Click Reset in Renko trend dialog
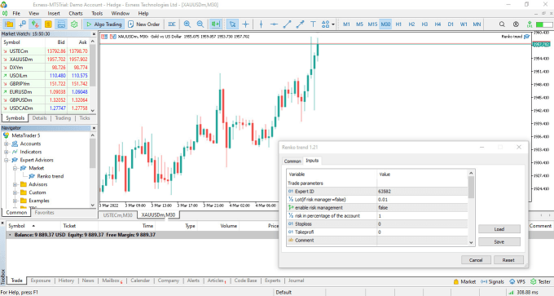The width and height of the screenshot is (554, 296). coord(508,260)
